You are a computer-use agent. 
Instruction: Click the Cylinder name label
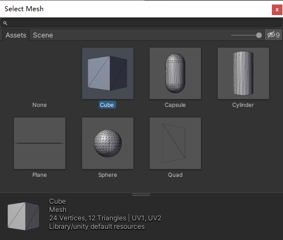[x=243, y=105]
